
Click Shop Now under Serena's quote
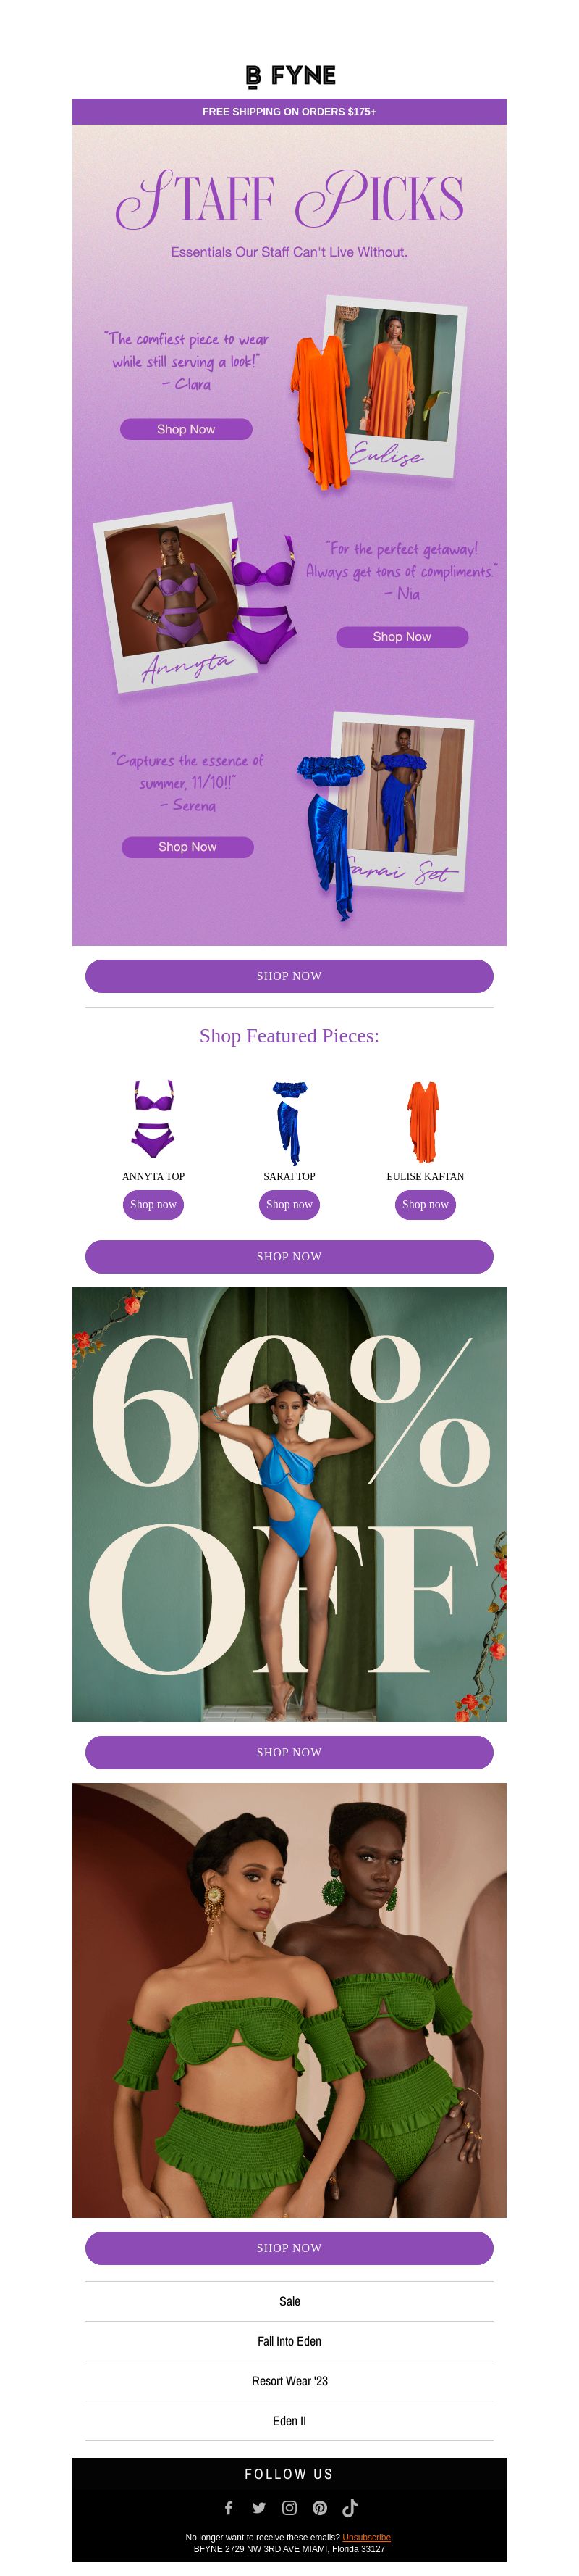click(x=187, y=847)
